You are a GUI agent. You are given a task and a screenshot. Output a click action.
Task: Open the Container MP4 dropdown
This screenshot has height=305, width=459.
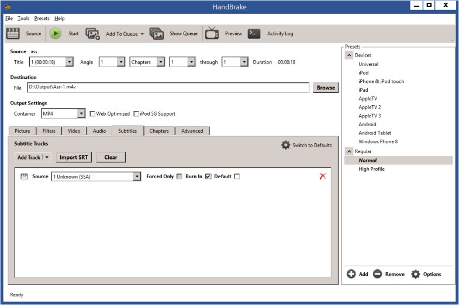[x=81, y=113]
